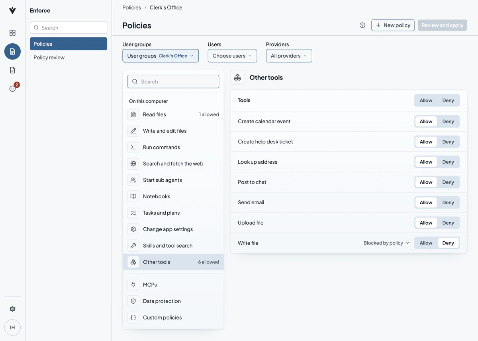
Task: Click the app logo in the sidebar
Action: 12,11
